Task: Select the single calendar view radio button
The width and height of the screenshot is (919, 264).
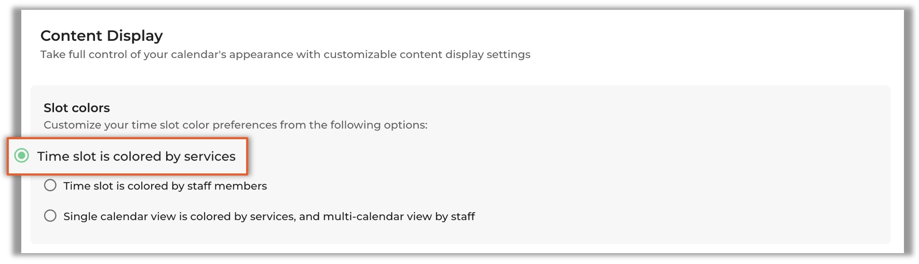Action: [50, 216]
